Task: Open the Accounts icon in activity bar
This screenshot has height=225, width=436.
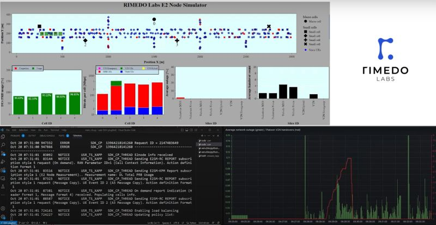Action: click(x=3, y=208)
